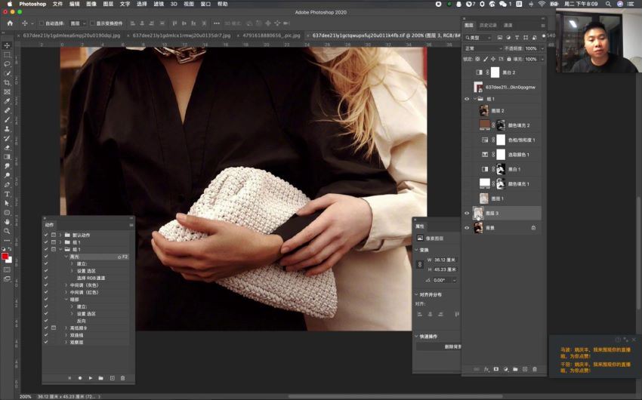Select the Horizontal Type tool
The height and width of the screenshot is (400, 642).
click(x=7, y=194)
